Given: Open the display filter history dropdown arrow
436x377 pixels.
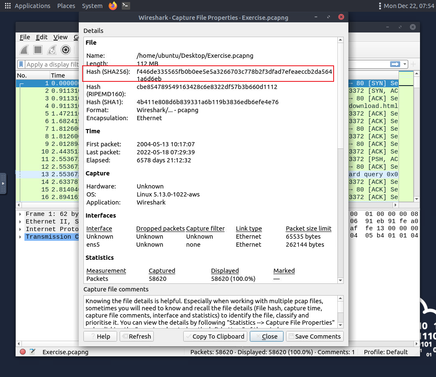Looking at the screenshot, I should click(404, 65).
